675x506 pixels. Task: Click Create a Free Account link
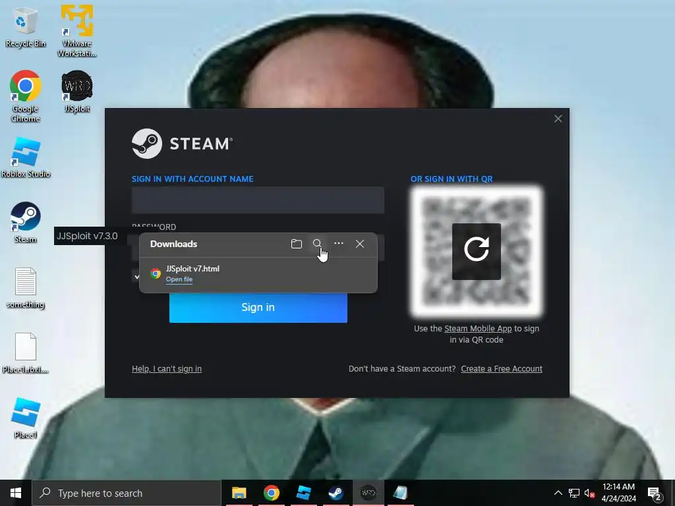[x=502, y=369]
